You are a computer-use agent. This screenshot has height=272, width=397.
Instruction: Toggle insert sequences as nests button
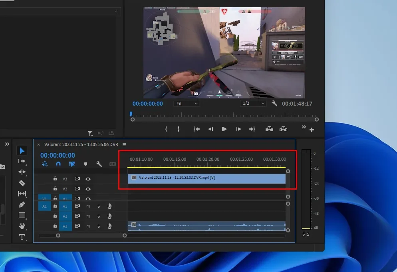tap(45, 164)
